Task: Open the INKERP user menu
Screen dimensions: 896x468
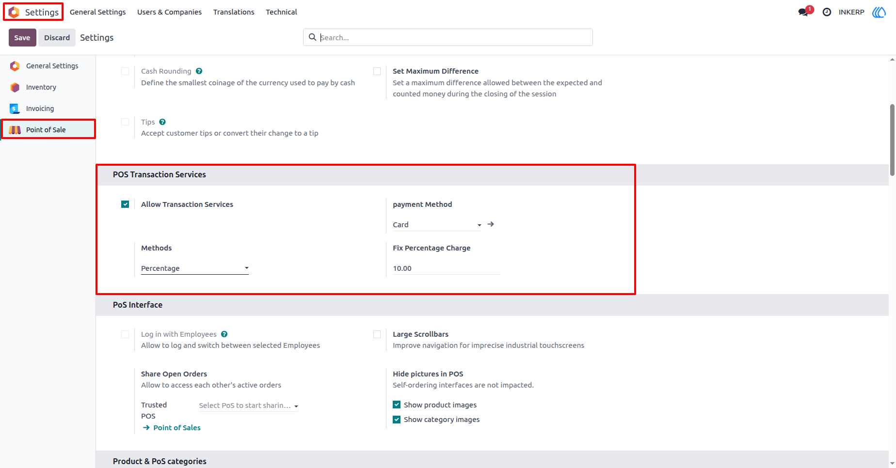Action: point(851,12)
